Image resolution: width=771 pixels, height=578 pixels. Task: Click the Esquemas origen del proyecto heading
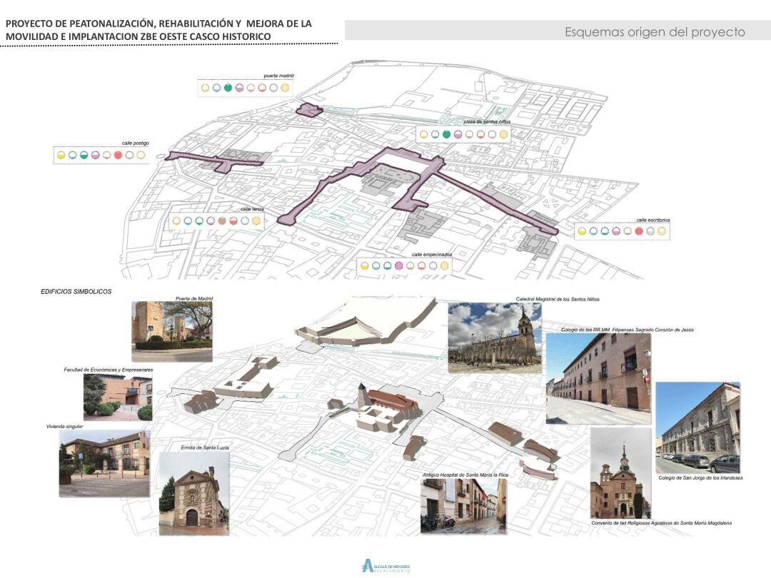655,31
